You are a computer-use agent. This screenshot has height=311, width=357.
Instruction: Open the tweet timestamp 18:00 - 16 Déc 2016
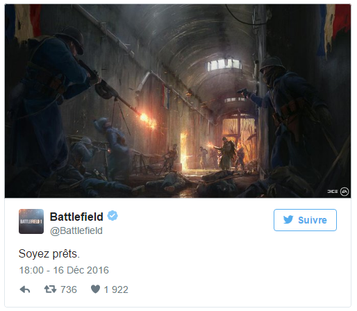[64, 270]
